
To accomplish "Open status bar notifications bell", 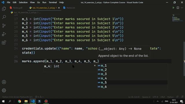I will tap(182, 97).
